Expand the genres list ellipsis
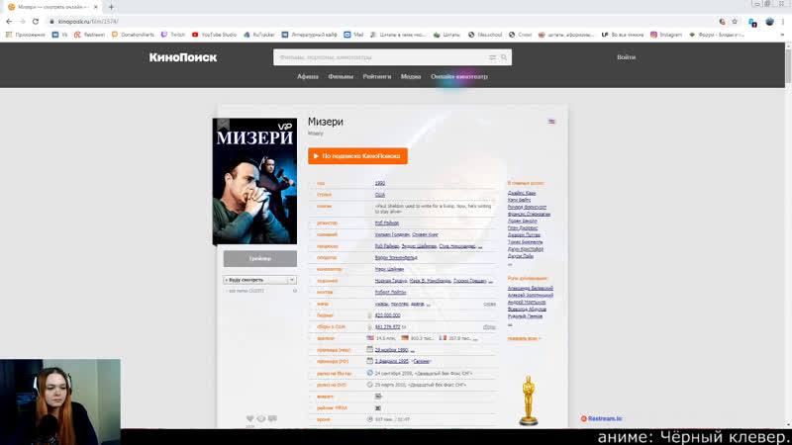This screenshot has height=445, width=792. 429,305
